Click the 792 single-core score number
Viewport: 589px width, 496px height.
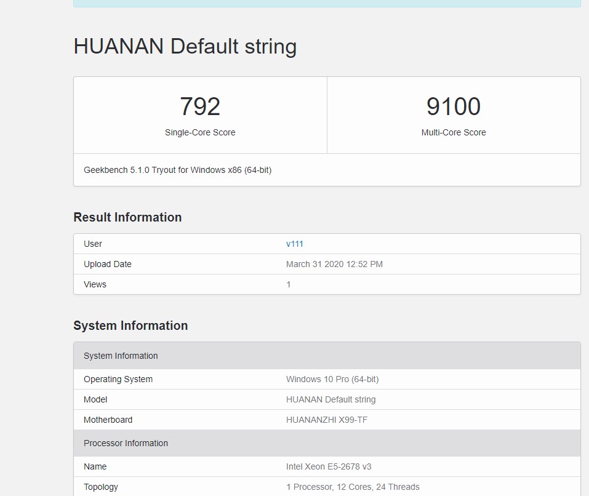pyautogui.click(x=200, y=107)
